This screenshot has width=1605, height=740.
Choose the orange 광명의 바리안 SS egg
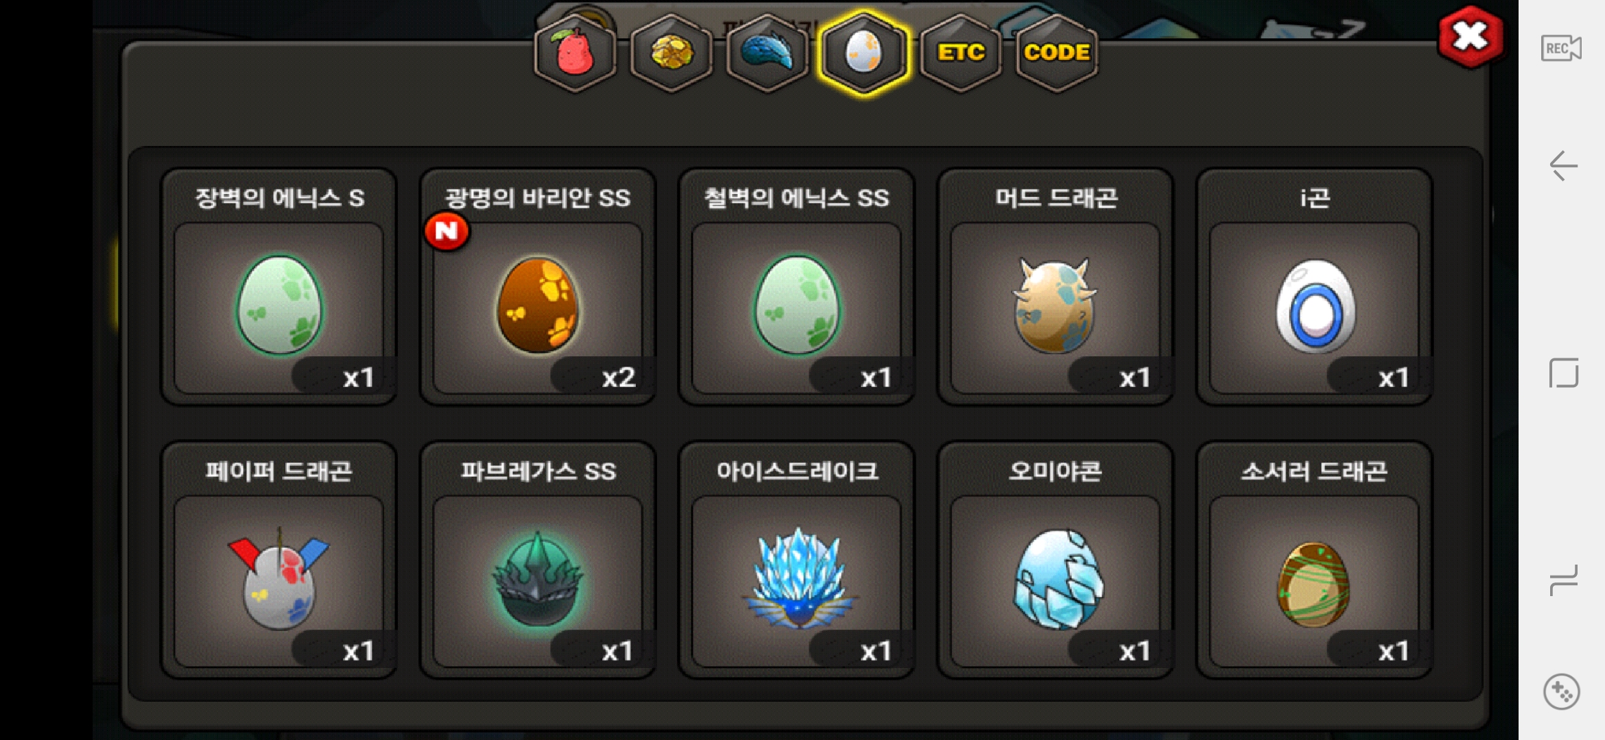(538, 286)
